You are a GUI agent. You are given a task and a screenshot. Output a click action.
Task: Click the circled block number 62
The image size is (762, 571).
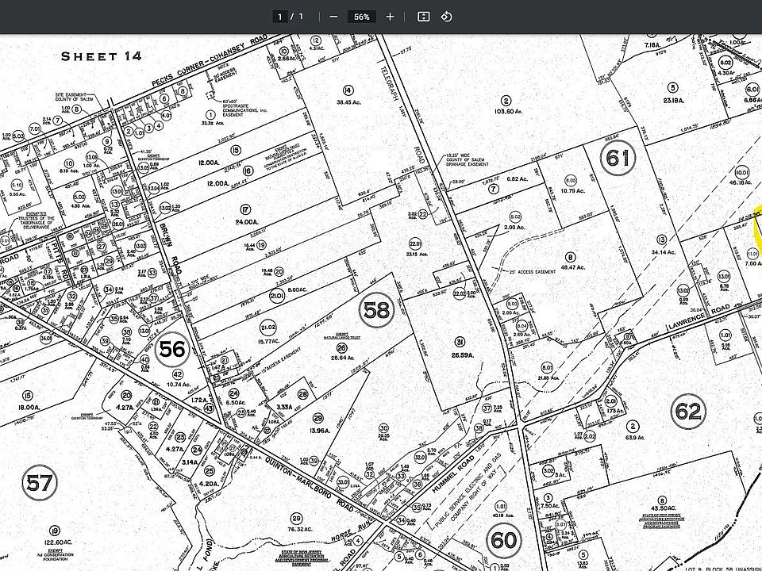(x=687, y=412)
